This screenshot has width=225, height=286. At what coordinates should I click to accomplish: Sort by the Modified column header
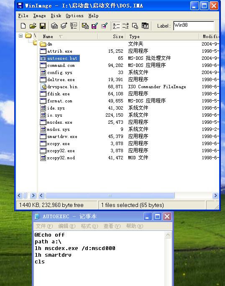click(x=209, y=36)
